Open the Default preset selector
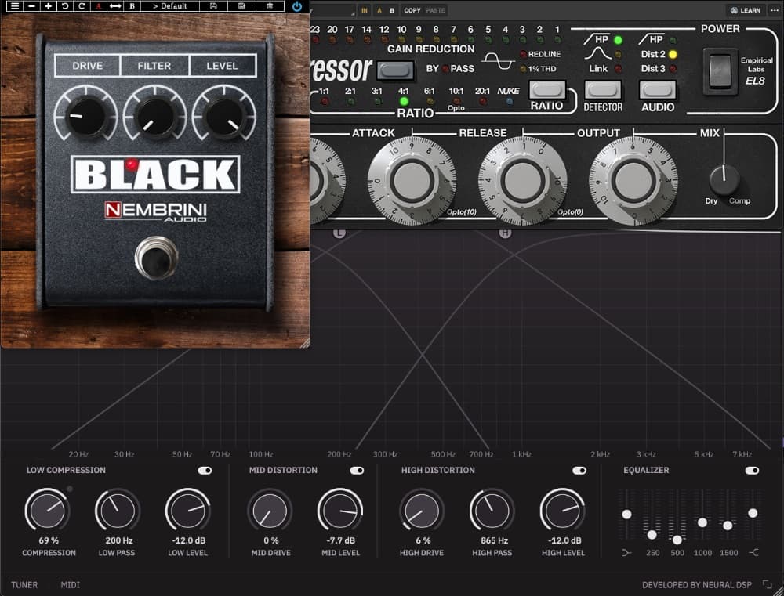Image resolution: width=784 pixels, height=596 pixels. tap(170, 6)
